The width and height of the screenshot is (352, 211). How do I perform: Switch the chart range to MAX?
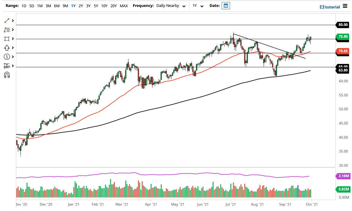[123, 6]
